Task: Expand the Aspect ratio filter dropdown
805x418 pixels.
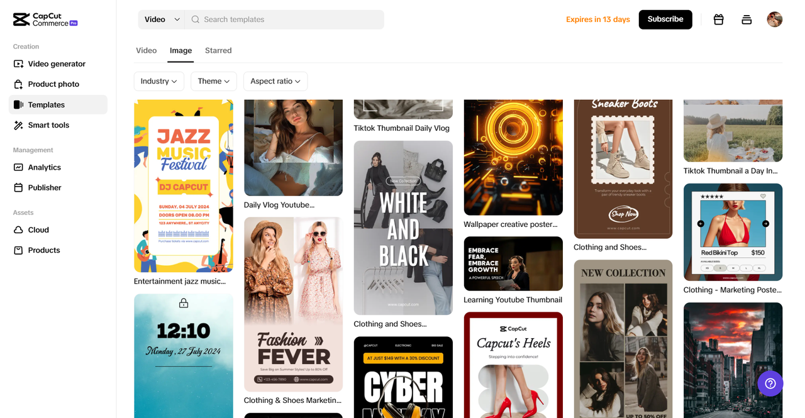Action: click(275, 81)
